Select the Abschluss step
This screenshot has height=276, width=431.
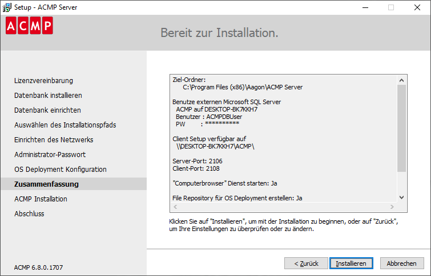click(29, 214)
